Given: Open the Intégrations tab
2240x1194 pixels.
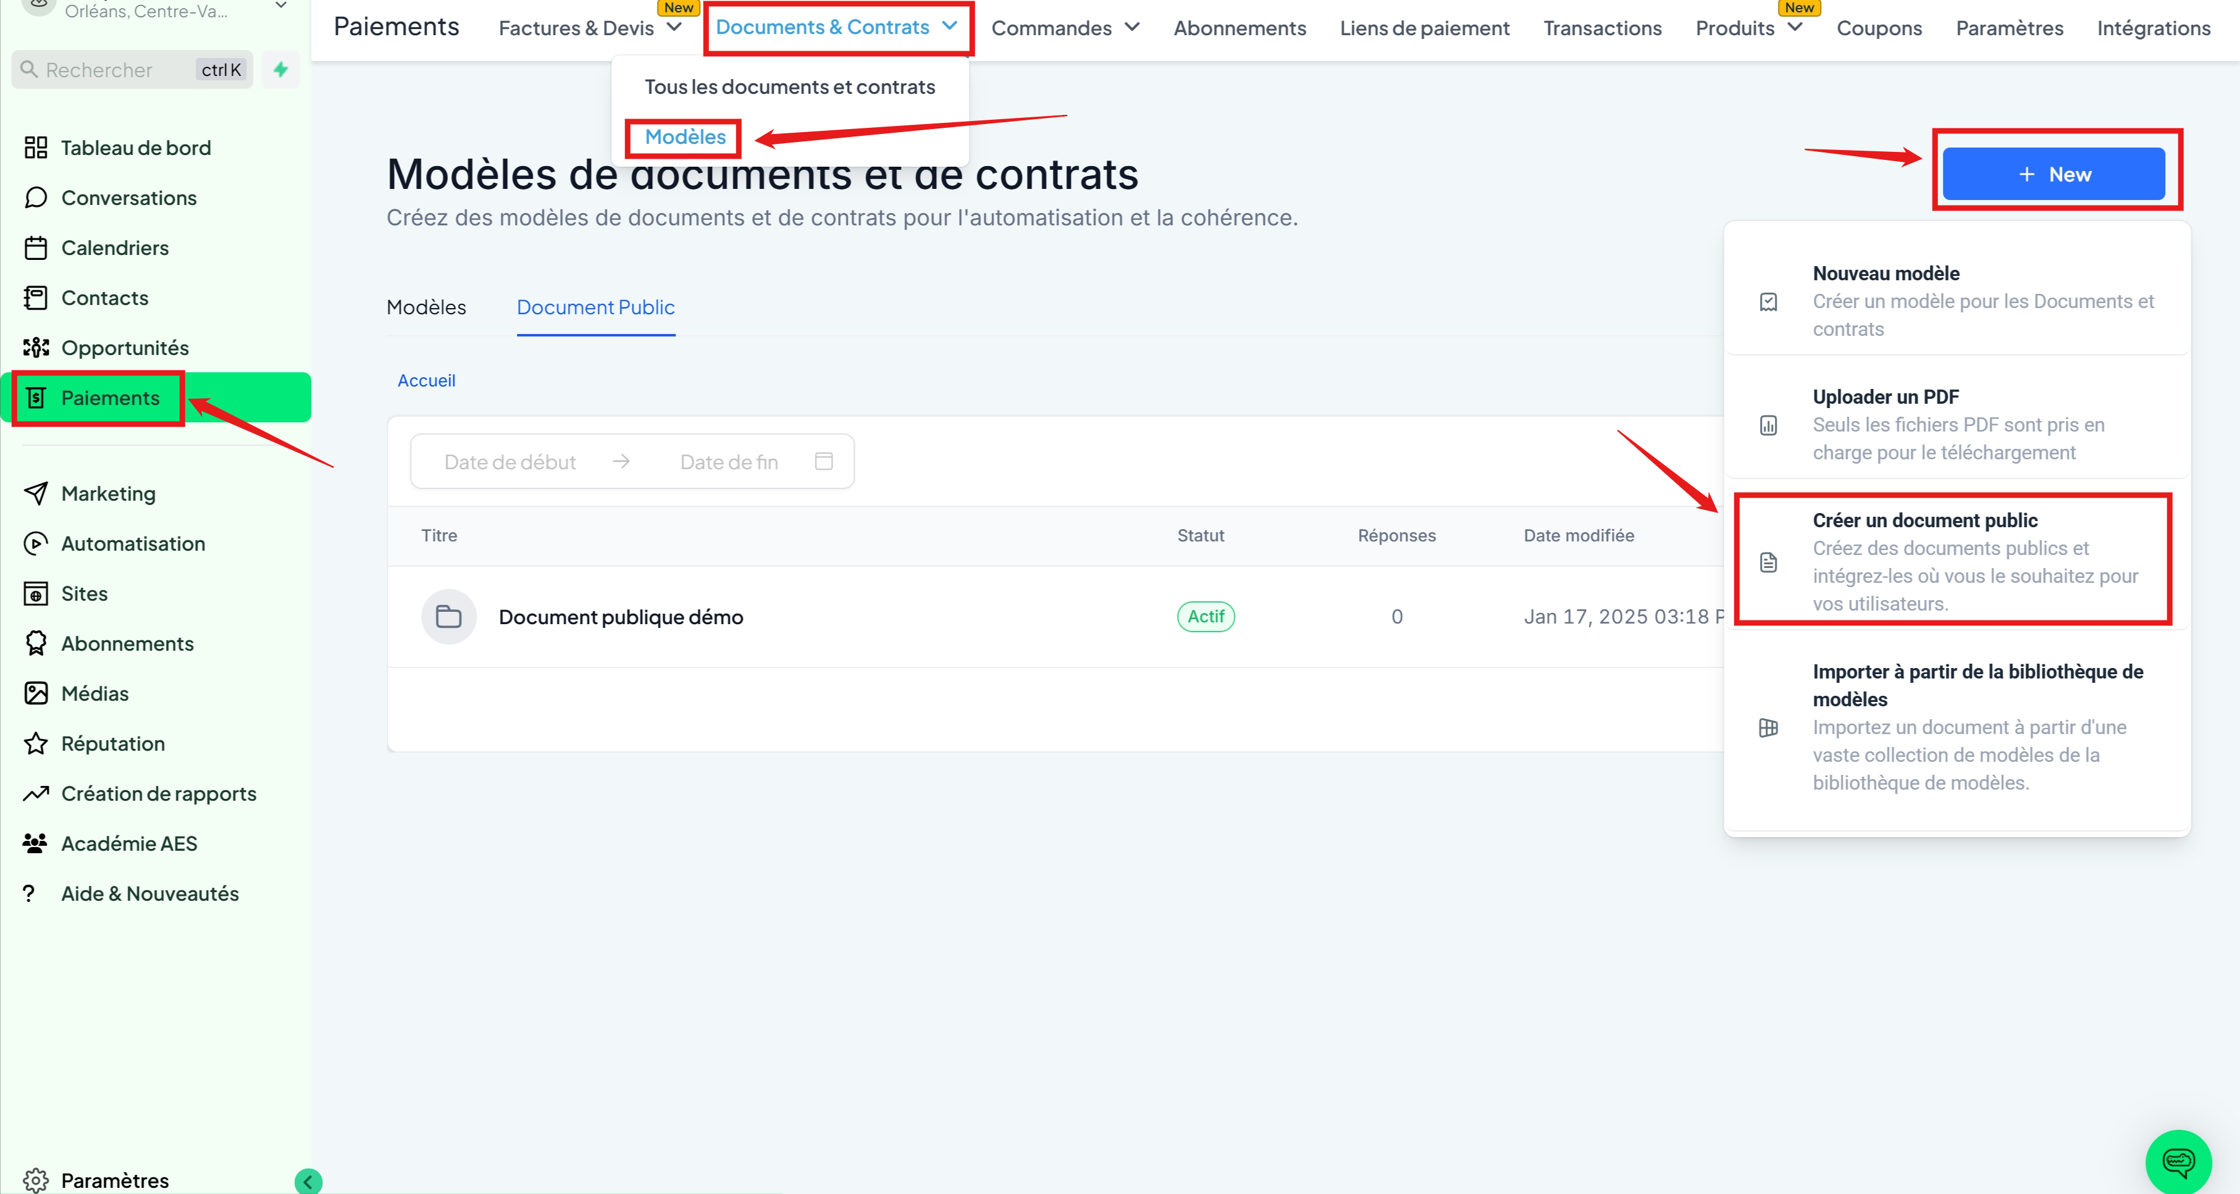Looking at the screenshot, I should click(2153, 28).
